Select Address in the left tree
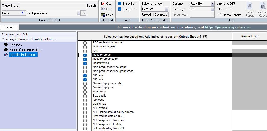 16,44
